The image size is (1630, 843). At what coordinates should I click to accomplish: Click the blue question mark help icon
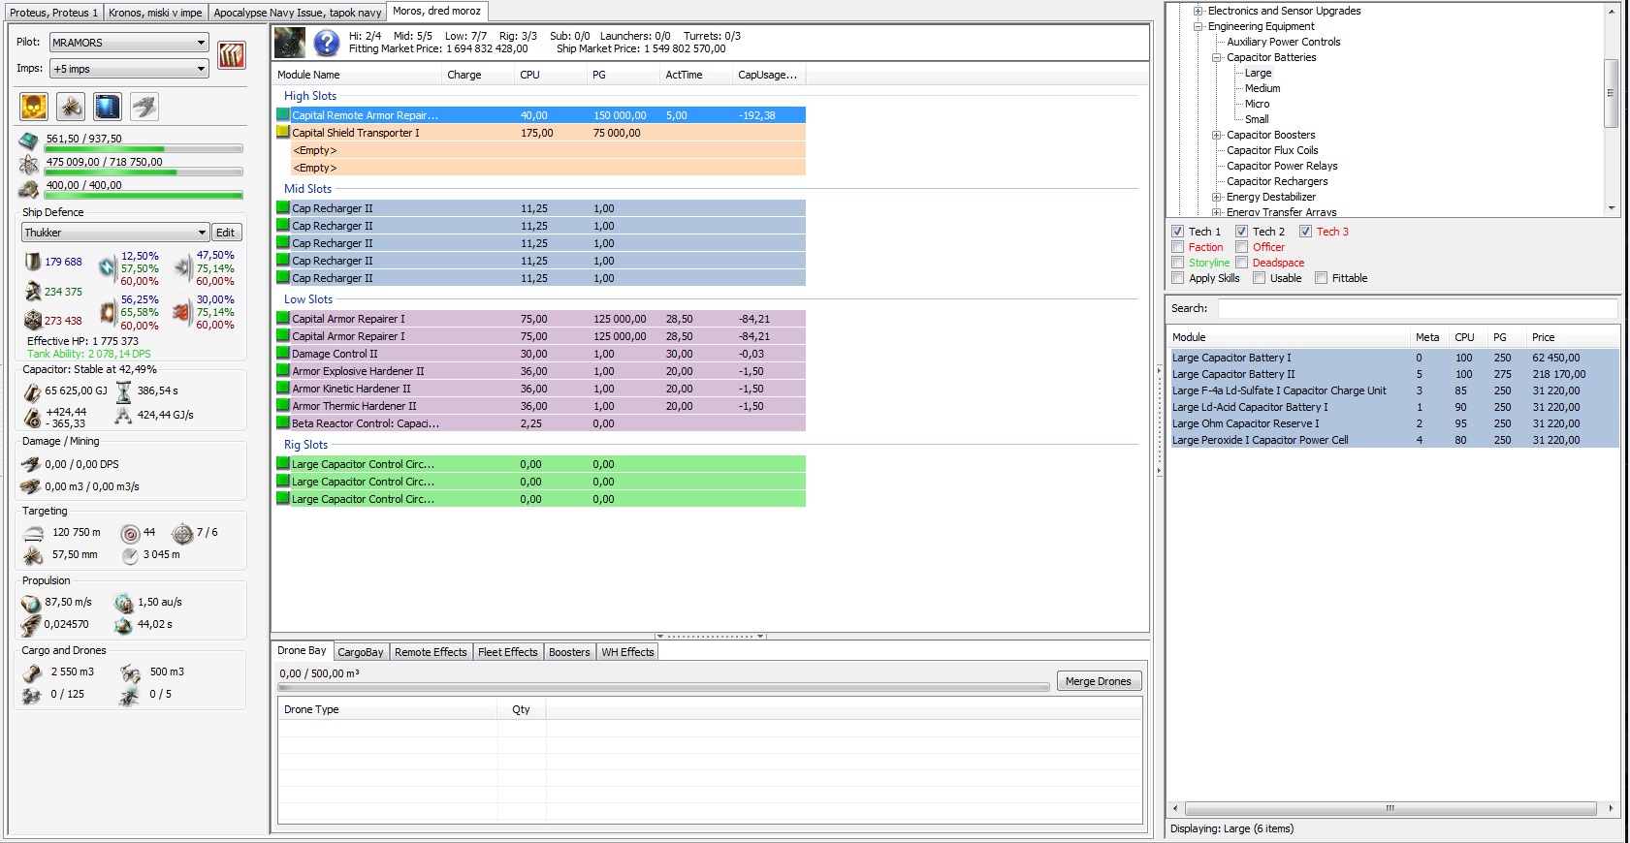click(x=327, y=43)
